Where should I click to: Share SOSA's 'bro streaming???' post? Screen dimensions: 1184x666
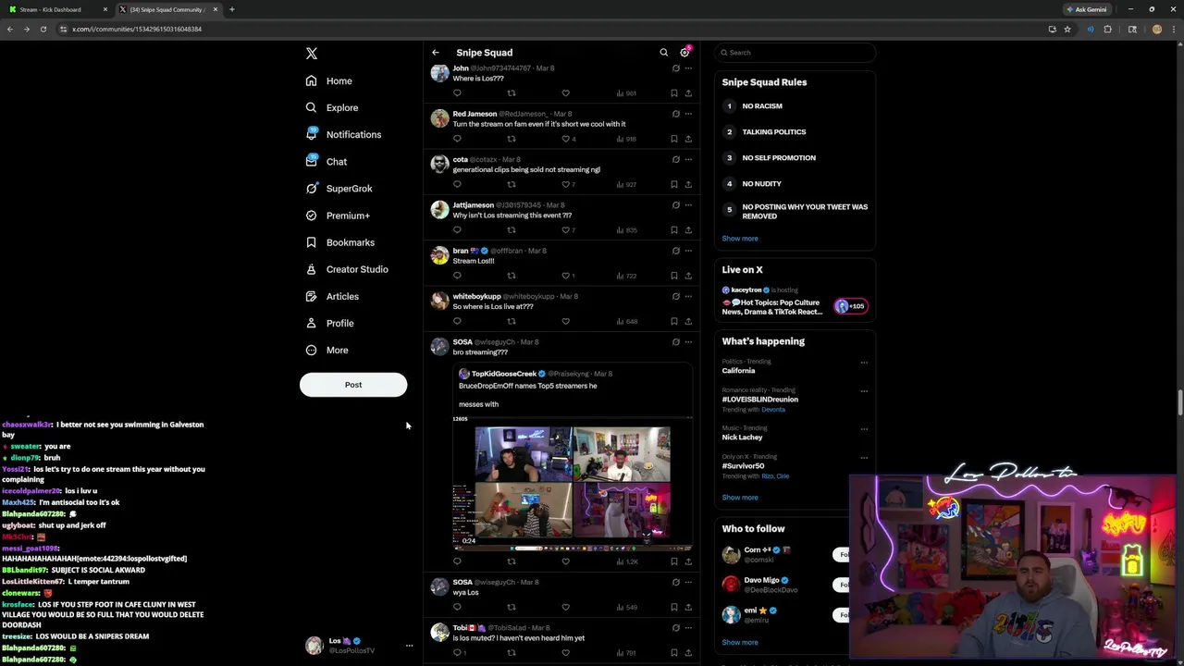point(688,561)
